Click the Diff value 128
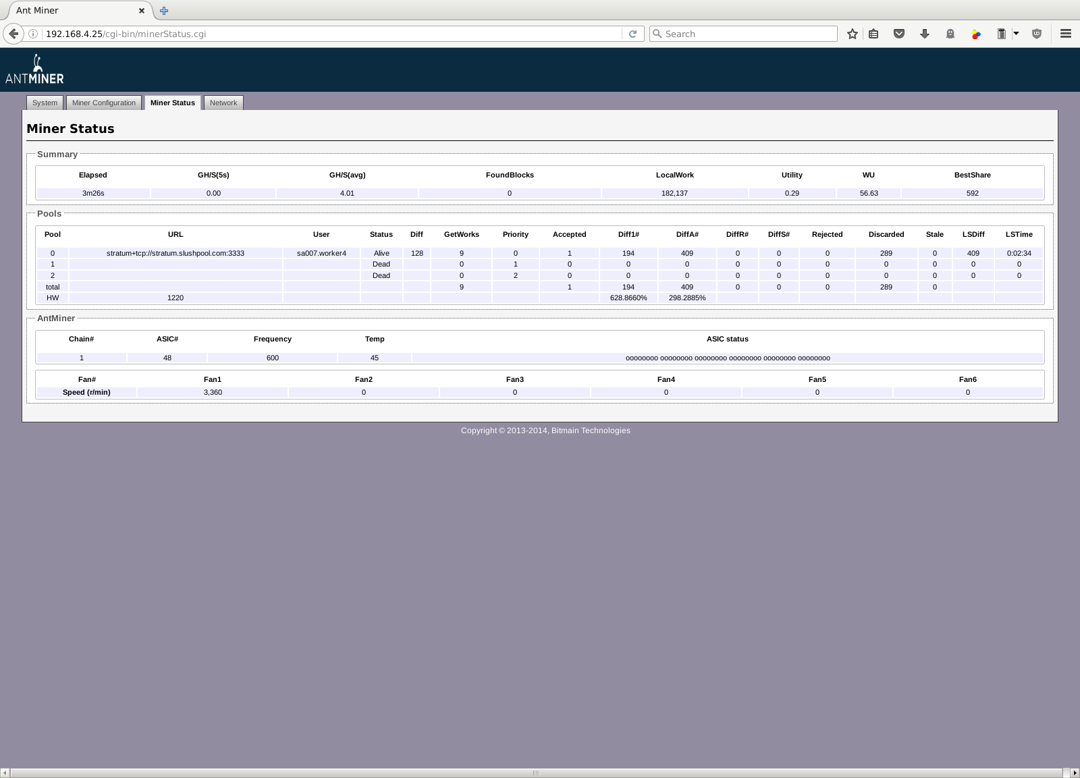1080x778 pixels. 416,253
